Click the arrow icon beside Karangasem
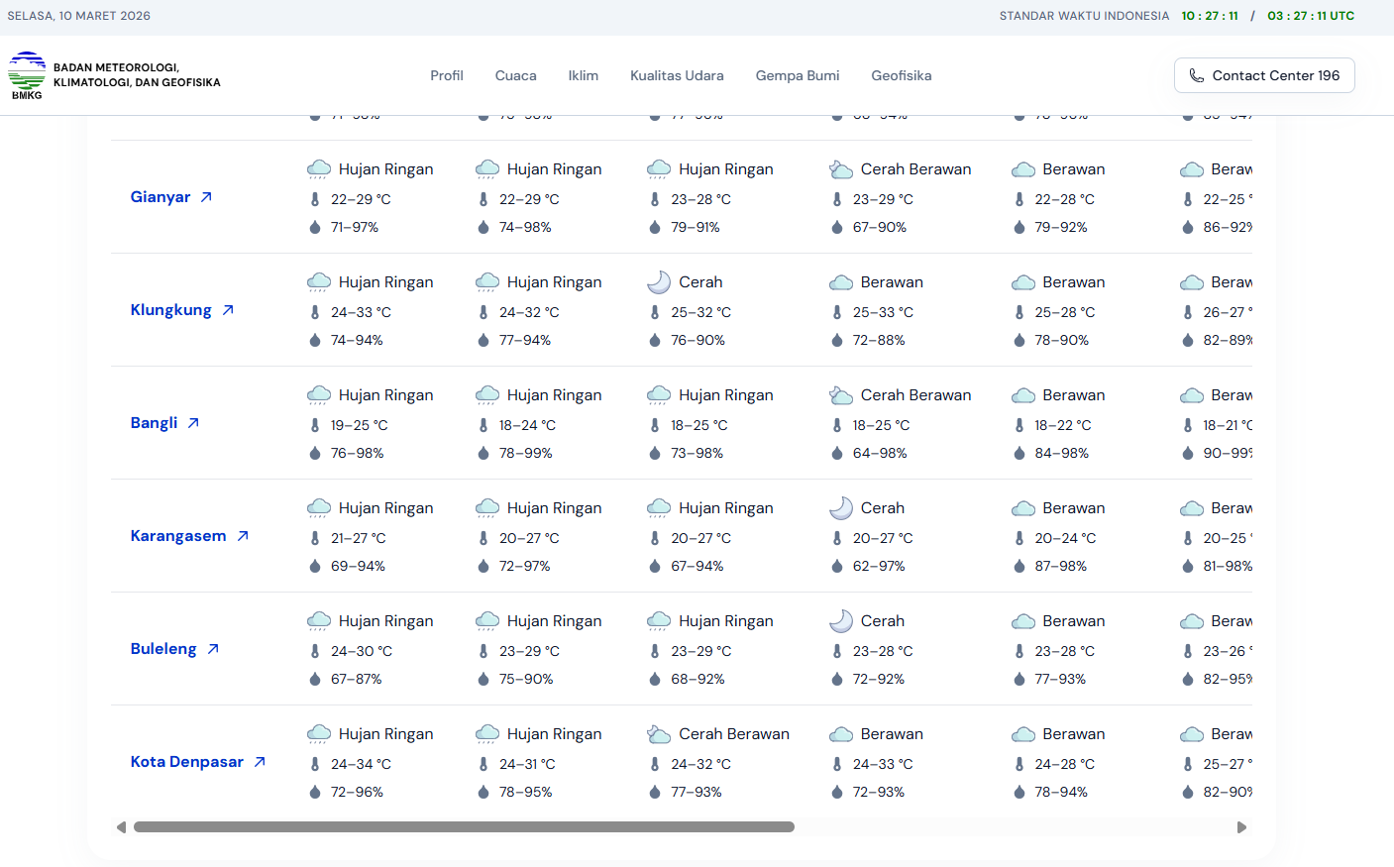 [x=243, y=536]
